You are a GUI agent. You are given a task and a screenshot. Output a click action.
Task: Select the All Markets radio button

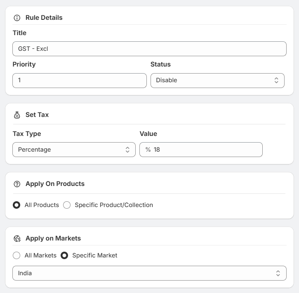tap(16, 255)
